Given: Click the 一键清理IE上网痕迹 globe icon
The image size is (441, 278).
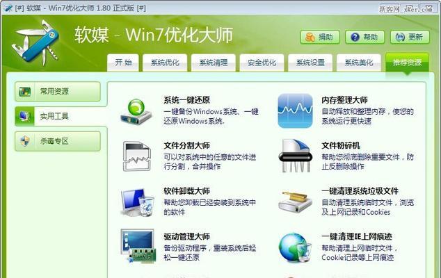Looking at the screenshot, I should [x=295, y=247].
